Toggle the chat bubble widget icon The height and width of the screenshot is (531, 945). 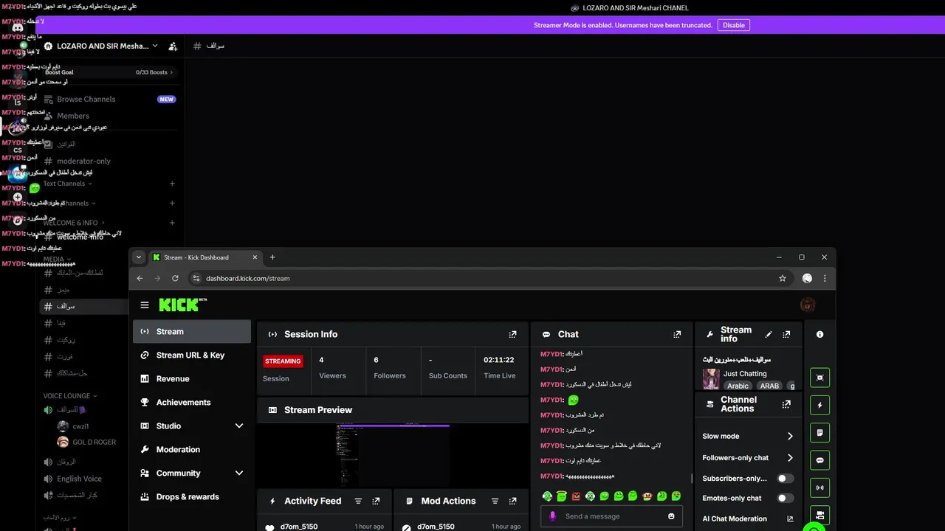click(819, 460)
